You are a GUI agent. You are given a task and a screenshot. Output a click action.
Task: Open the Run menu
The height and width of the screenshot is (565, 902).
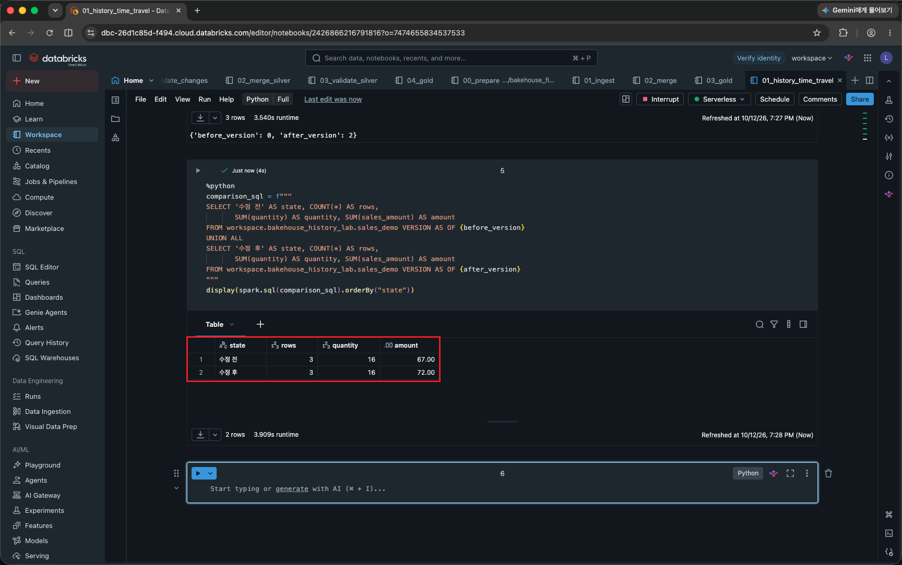point(205,99)
